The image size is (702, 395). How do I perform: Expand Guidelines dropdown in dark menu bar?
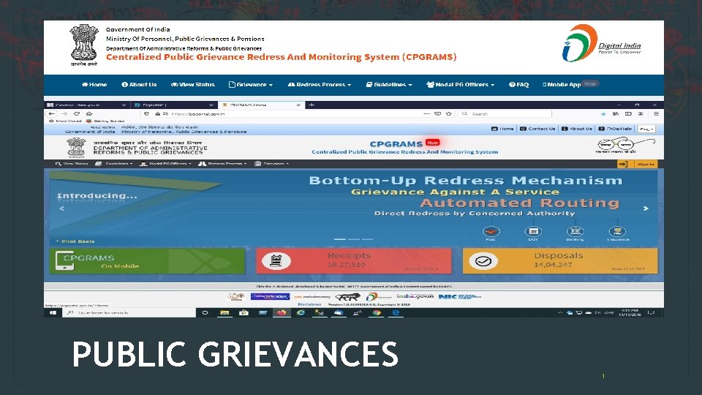114,164
